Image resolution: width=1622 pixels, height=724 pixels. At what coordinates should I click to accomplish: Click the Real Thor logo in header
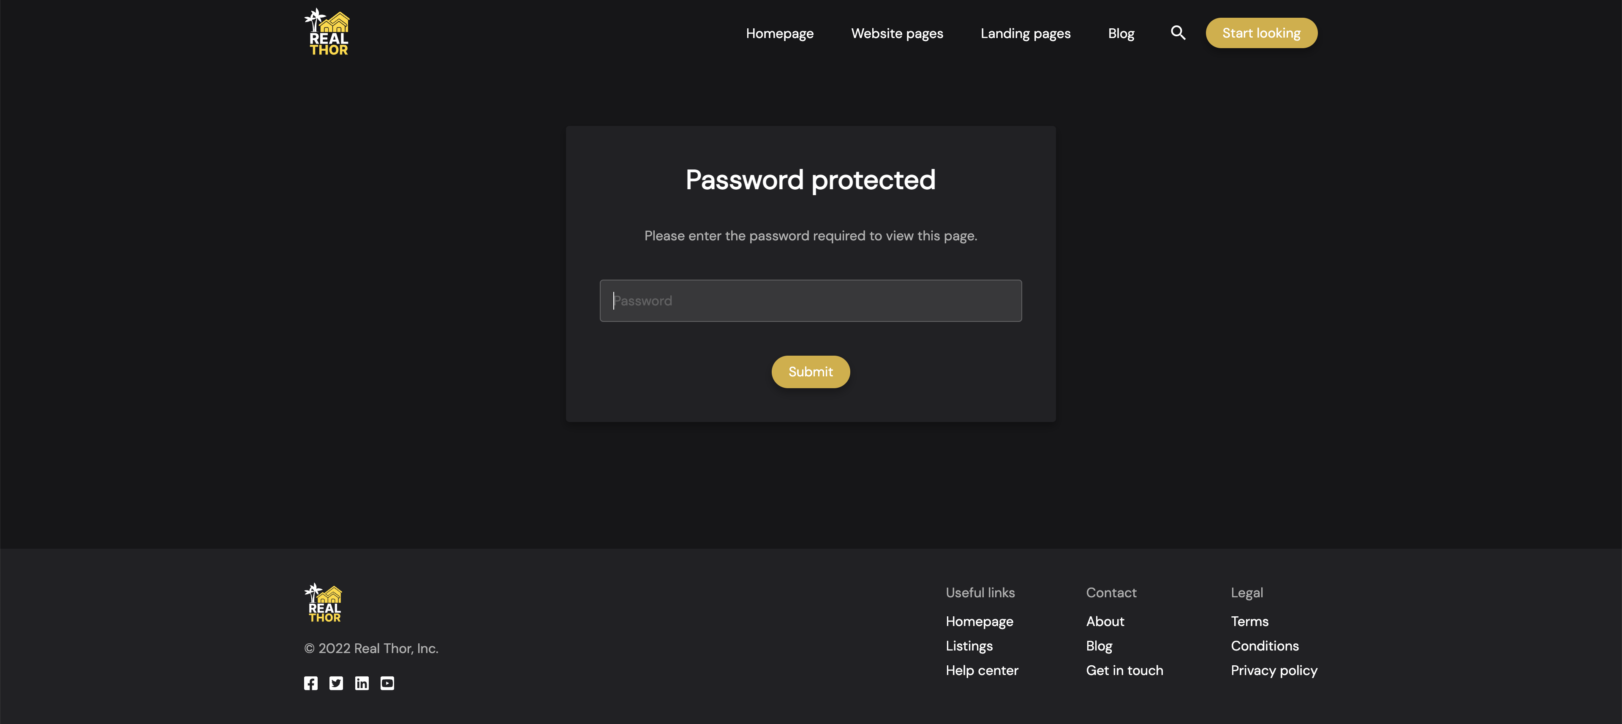[327, 32]
